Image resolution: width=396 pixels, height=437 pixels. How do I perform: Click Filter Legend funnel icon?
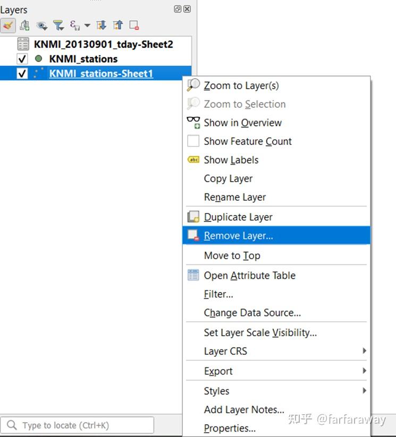58,25
